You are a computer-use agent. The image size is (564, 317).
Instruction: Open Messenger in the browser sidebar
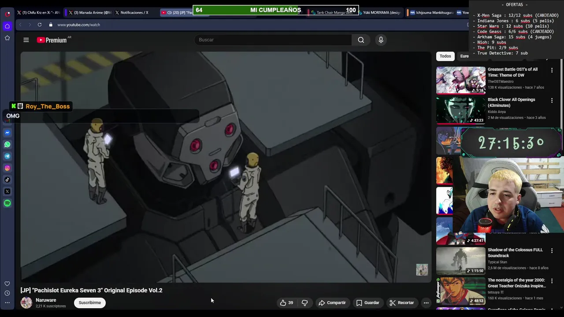(7, 133)
